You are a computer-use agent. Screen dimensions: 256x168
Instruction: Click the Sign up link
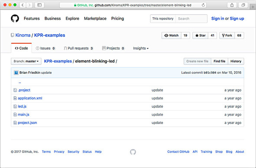237,19
